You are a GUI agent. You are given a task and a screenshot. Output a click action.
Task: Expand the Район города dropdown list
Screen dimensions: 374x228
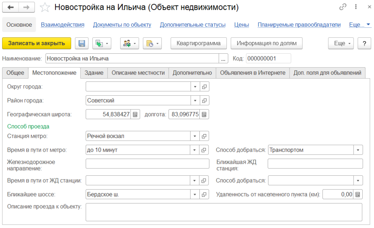[195, 100]
